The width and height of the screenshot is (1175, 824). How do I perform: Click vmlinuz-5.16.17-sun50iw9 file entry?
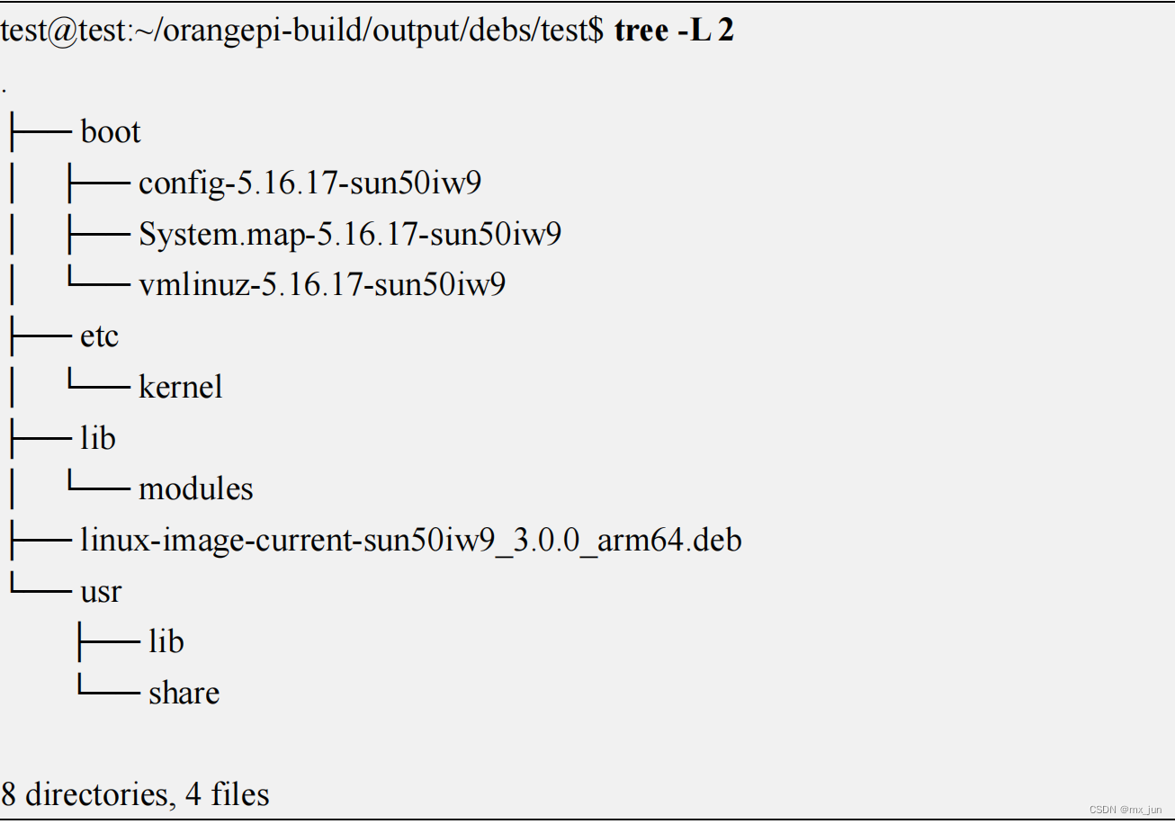(322, 285)
